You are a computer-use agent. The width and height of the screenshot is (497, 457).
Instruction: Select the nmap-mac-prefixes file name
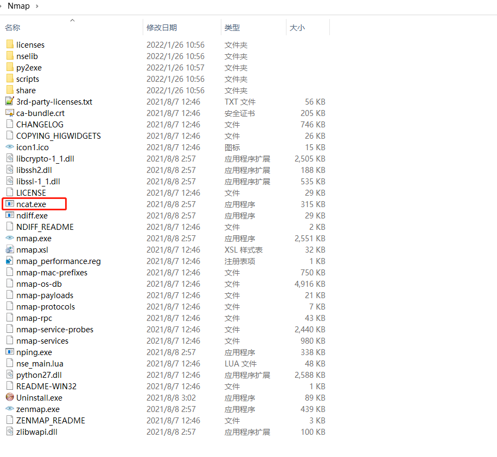52,273
